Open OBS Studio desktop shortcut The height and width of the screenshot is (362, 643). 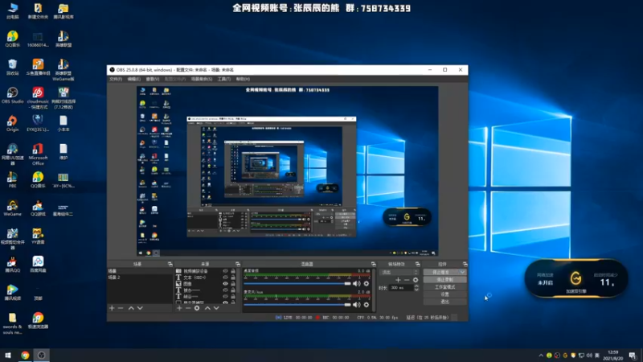[12, 95]
